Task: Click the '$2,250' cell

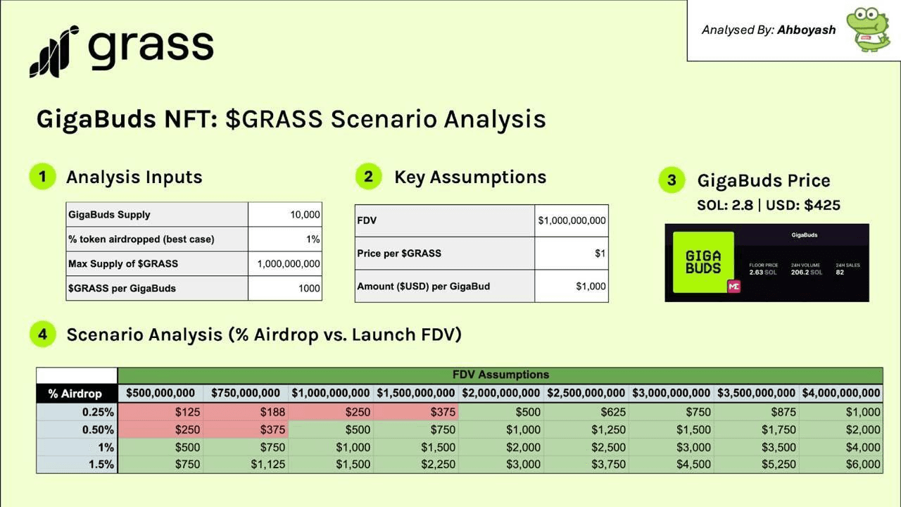Action: coord(416,464)
